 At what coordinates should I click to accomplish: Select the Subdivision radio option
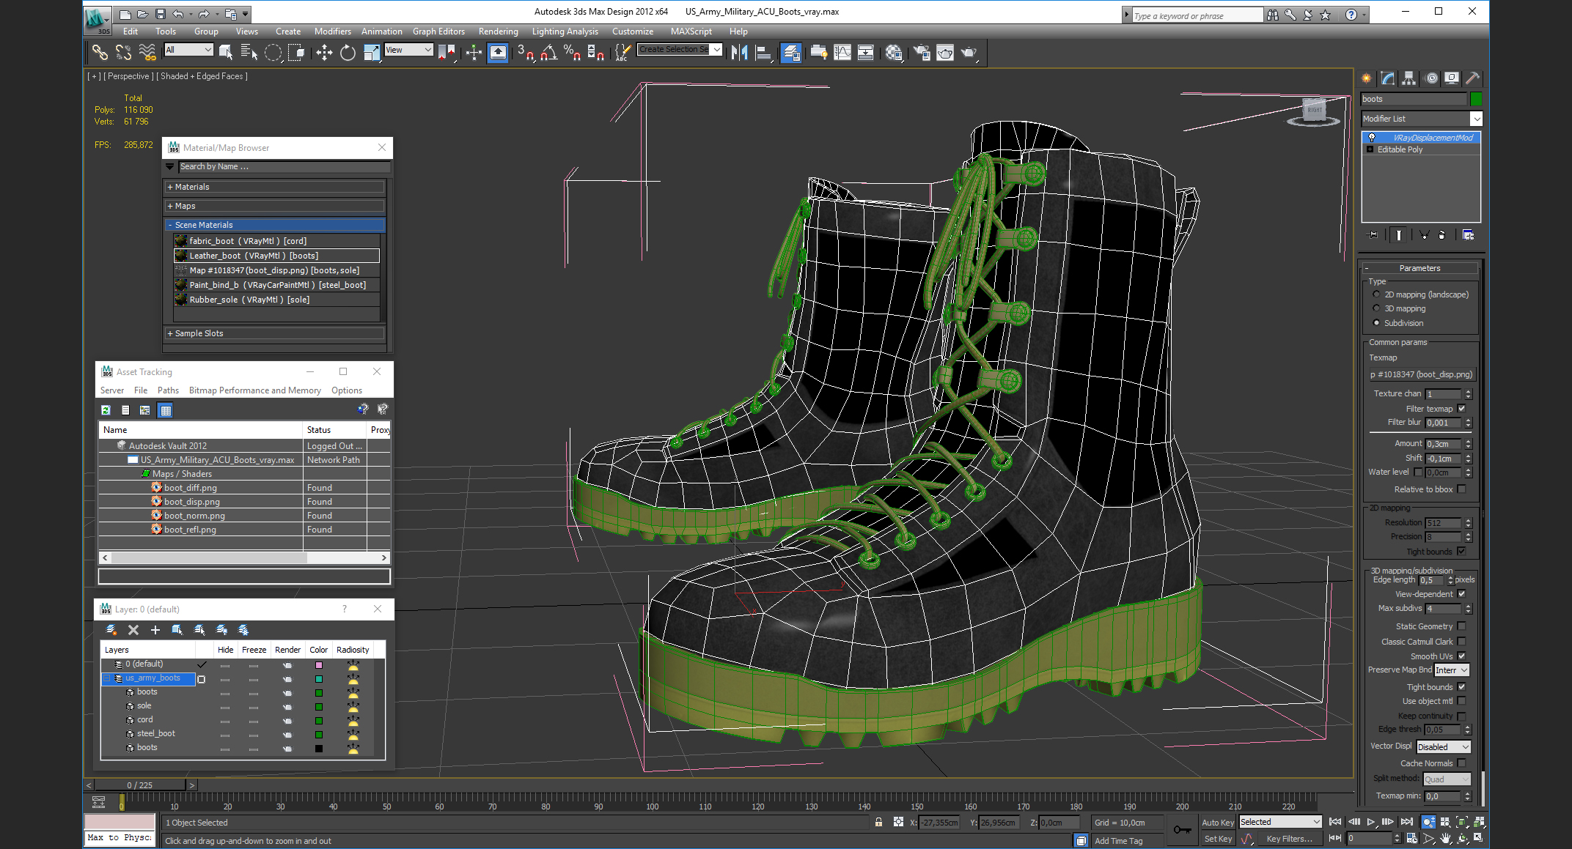pyautogui.click(x=1376, y=323)
